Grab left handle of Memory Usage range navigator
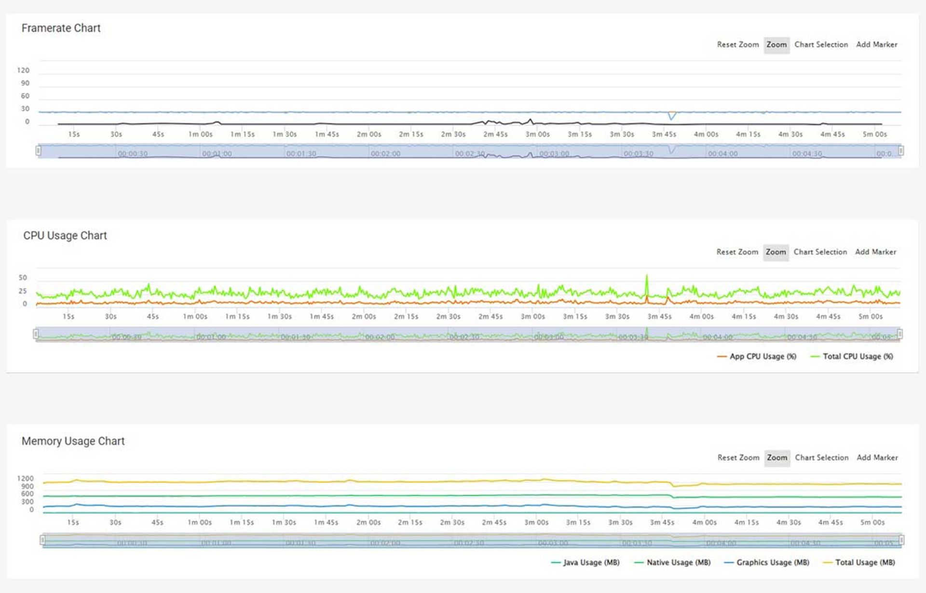926x593 pixels. coord(42,540)
